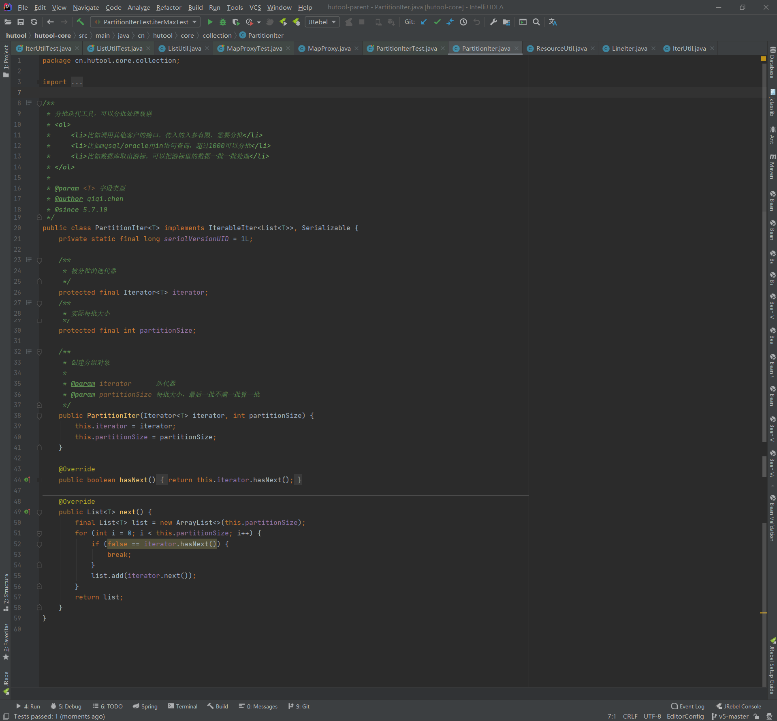Open the Refactor menu
Viewport: 777px width, 721px height.
[169, 7]
